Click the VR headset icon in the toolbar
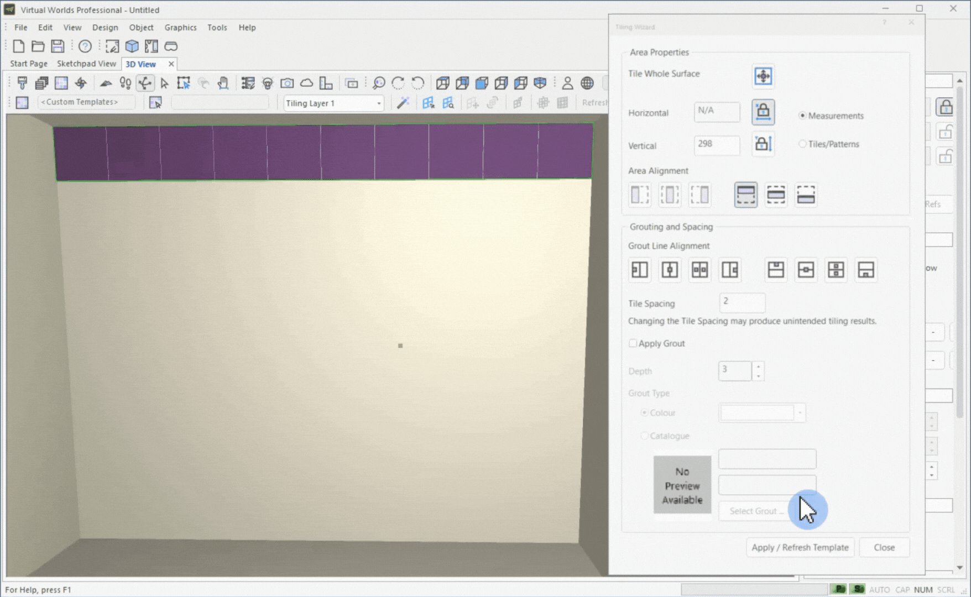 click(171, 46)
